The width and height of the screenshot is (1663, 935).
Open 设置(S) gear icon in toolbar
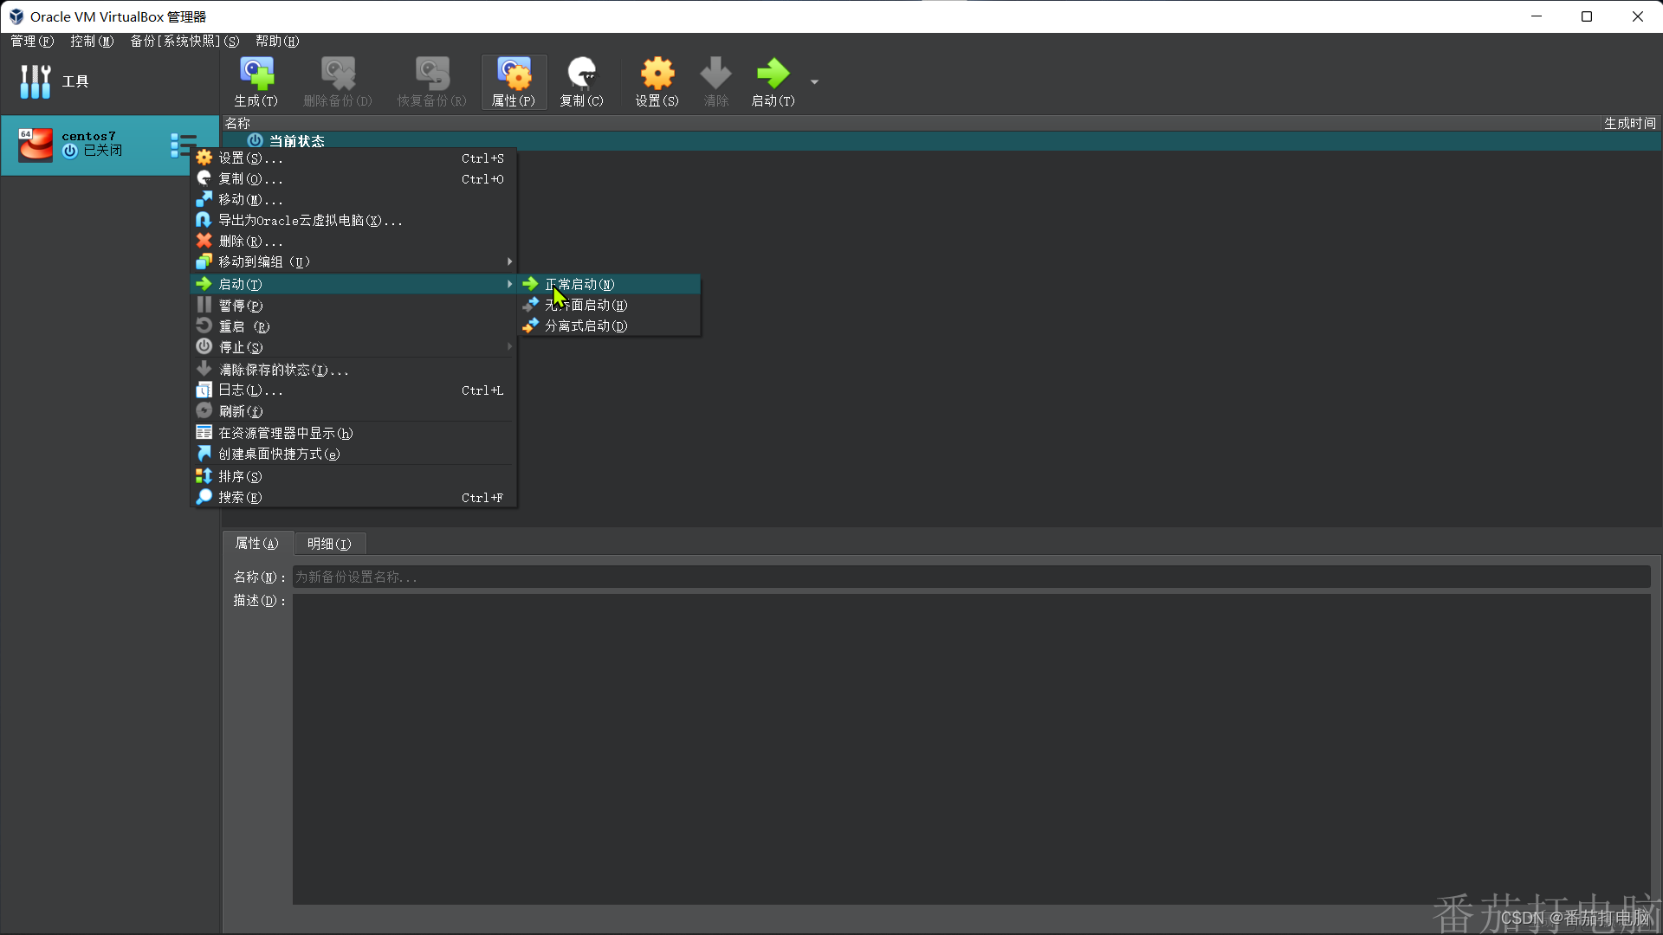click(657, 82)
